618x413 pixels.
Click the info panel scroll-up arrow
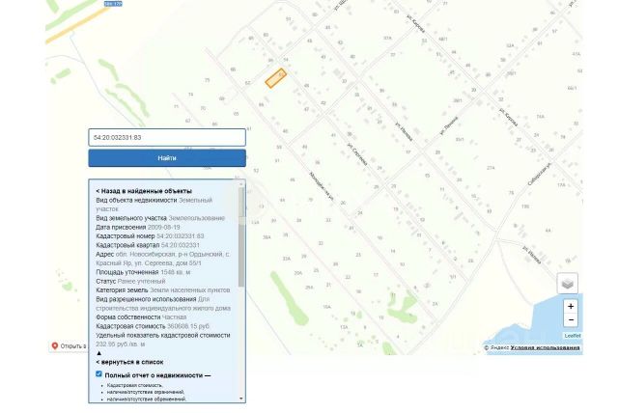click(241, 184)
